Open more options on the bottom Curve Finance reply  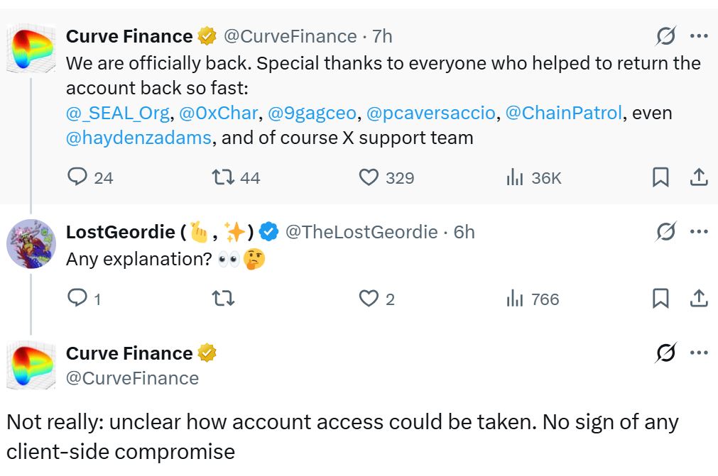700,352
